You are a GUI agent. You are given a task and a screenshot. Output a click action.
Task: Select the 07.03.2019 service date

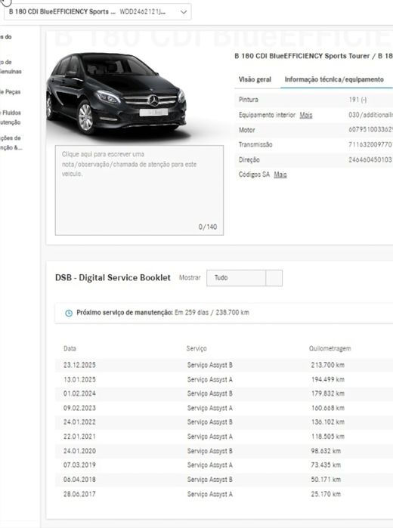point(79,465)
